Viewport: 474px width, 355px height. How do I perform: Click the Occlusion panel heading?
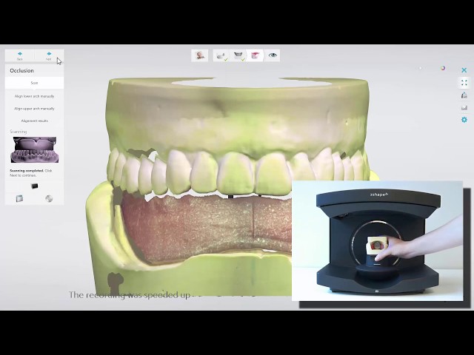point(21,71)
